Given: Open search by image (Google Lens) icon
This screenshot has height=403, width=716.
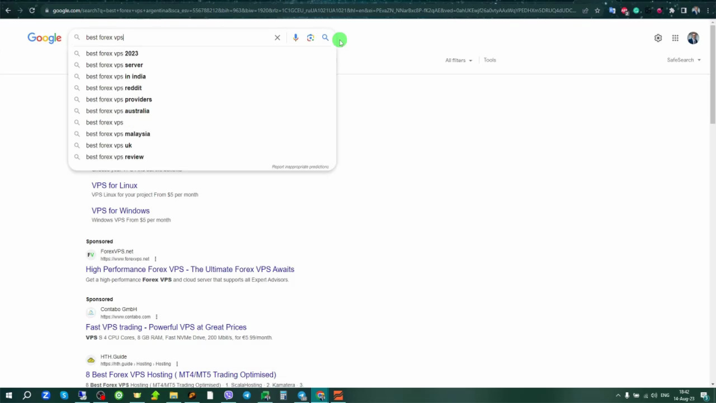Looking at the screenshot, I should pyautogui.click(x=310, y=38).
